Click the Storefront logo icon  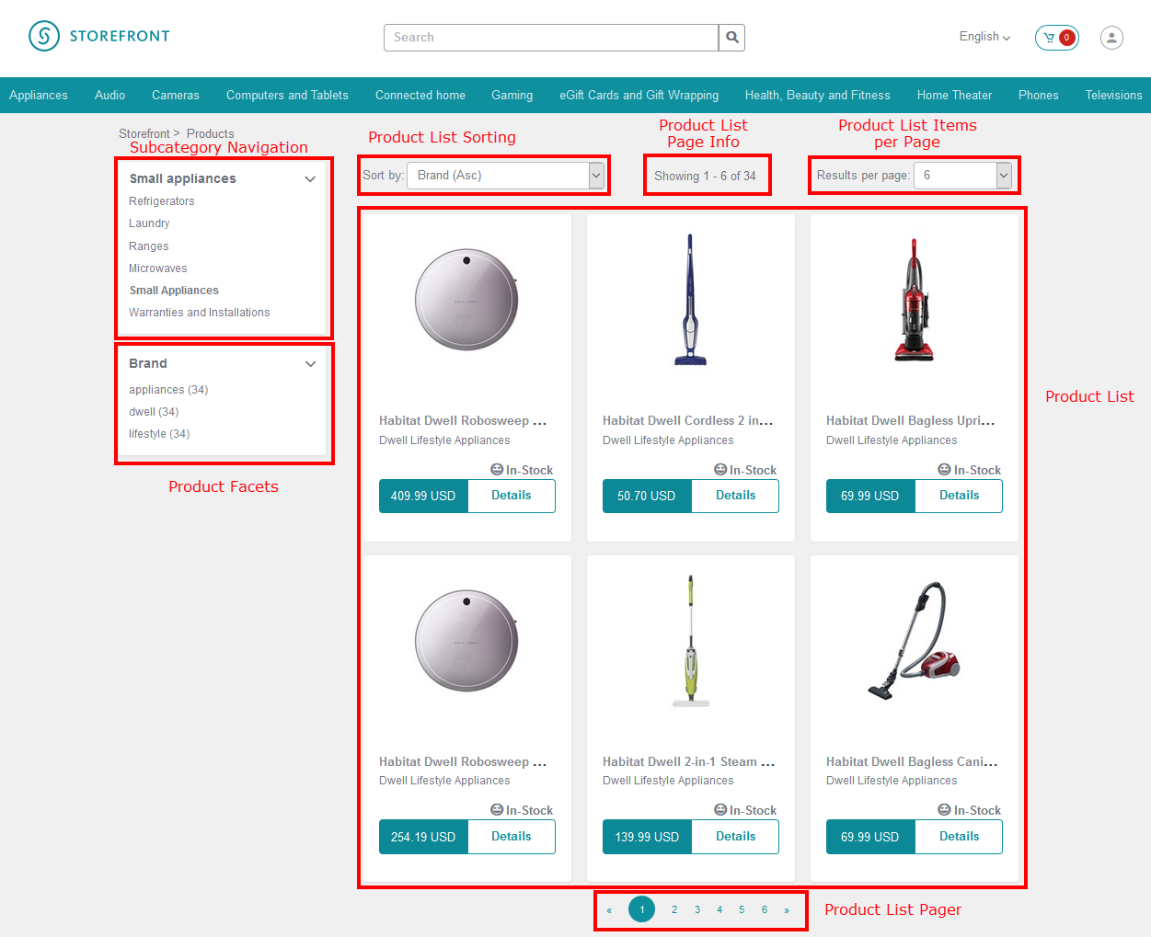[x=44, y=36]
